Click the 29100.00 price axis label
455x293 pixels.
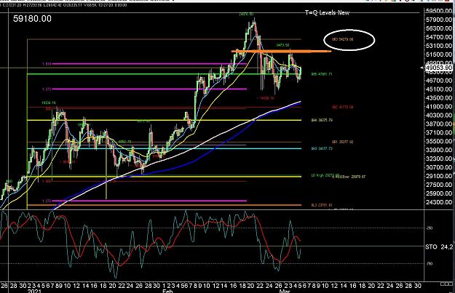click(439, 176)
